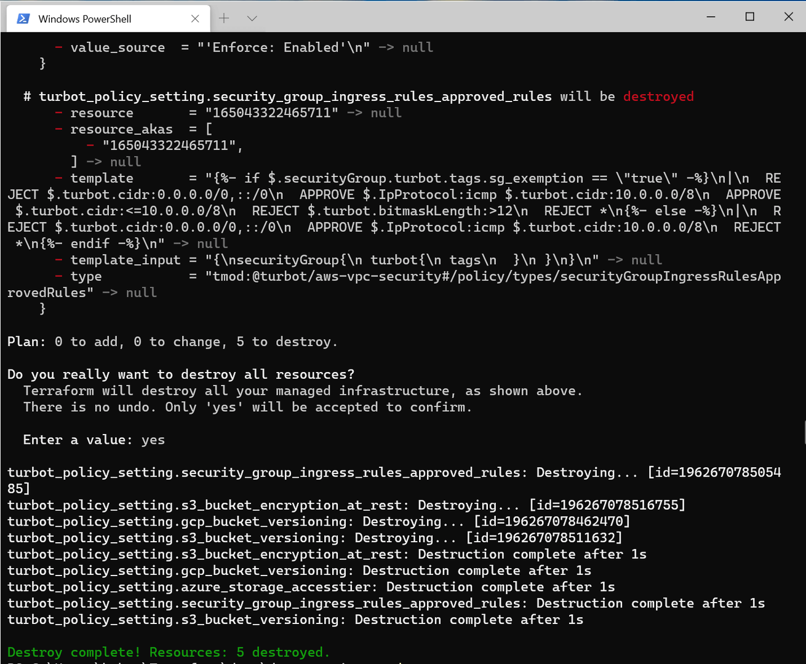Click 's3_bucket_encryption_at_rest: Destruction complete' line

click(327, 555)
